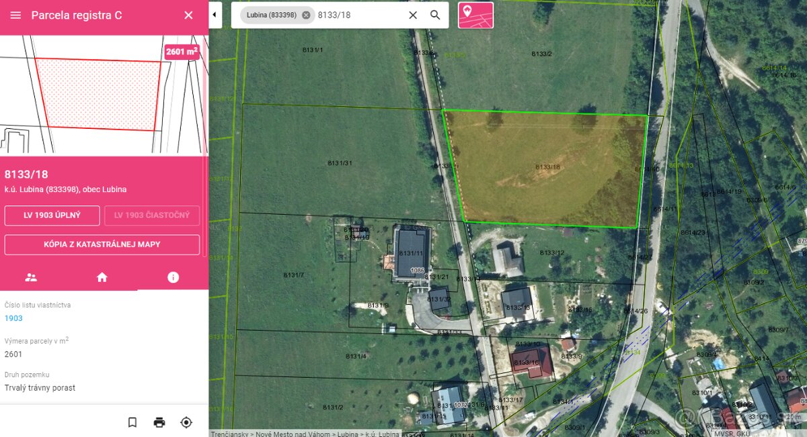Viewport: 807px width, 437px height.
Task: Click LV 1903 ÚPLNÝ button
Action: pyautogui.click(x=52, y=215)
